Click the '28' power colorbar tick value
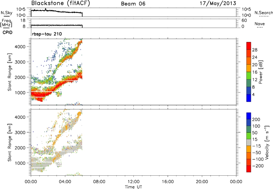The image size is (273, 189). 255,50
